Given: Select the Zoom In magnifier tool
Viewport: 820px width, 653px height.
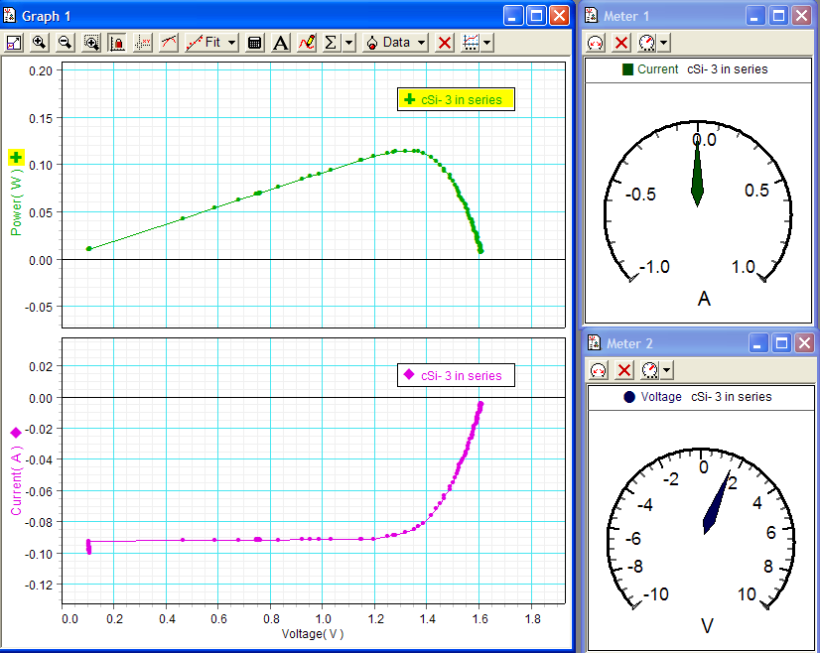Looking at the screenshot, I should tap(40, 43).
